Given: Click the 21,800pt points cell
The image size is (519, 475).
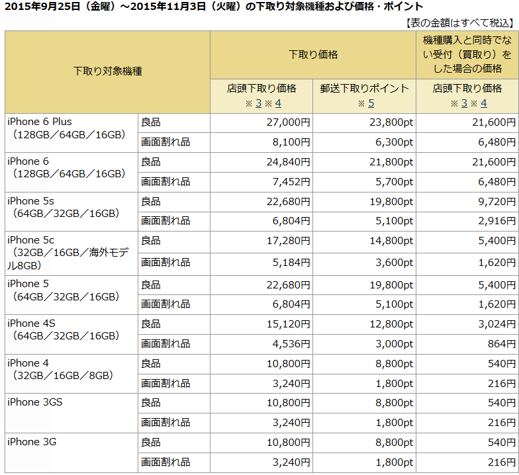Looking at the screenshot, I should click(x=364, y=163).
